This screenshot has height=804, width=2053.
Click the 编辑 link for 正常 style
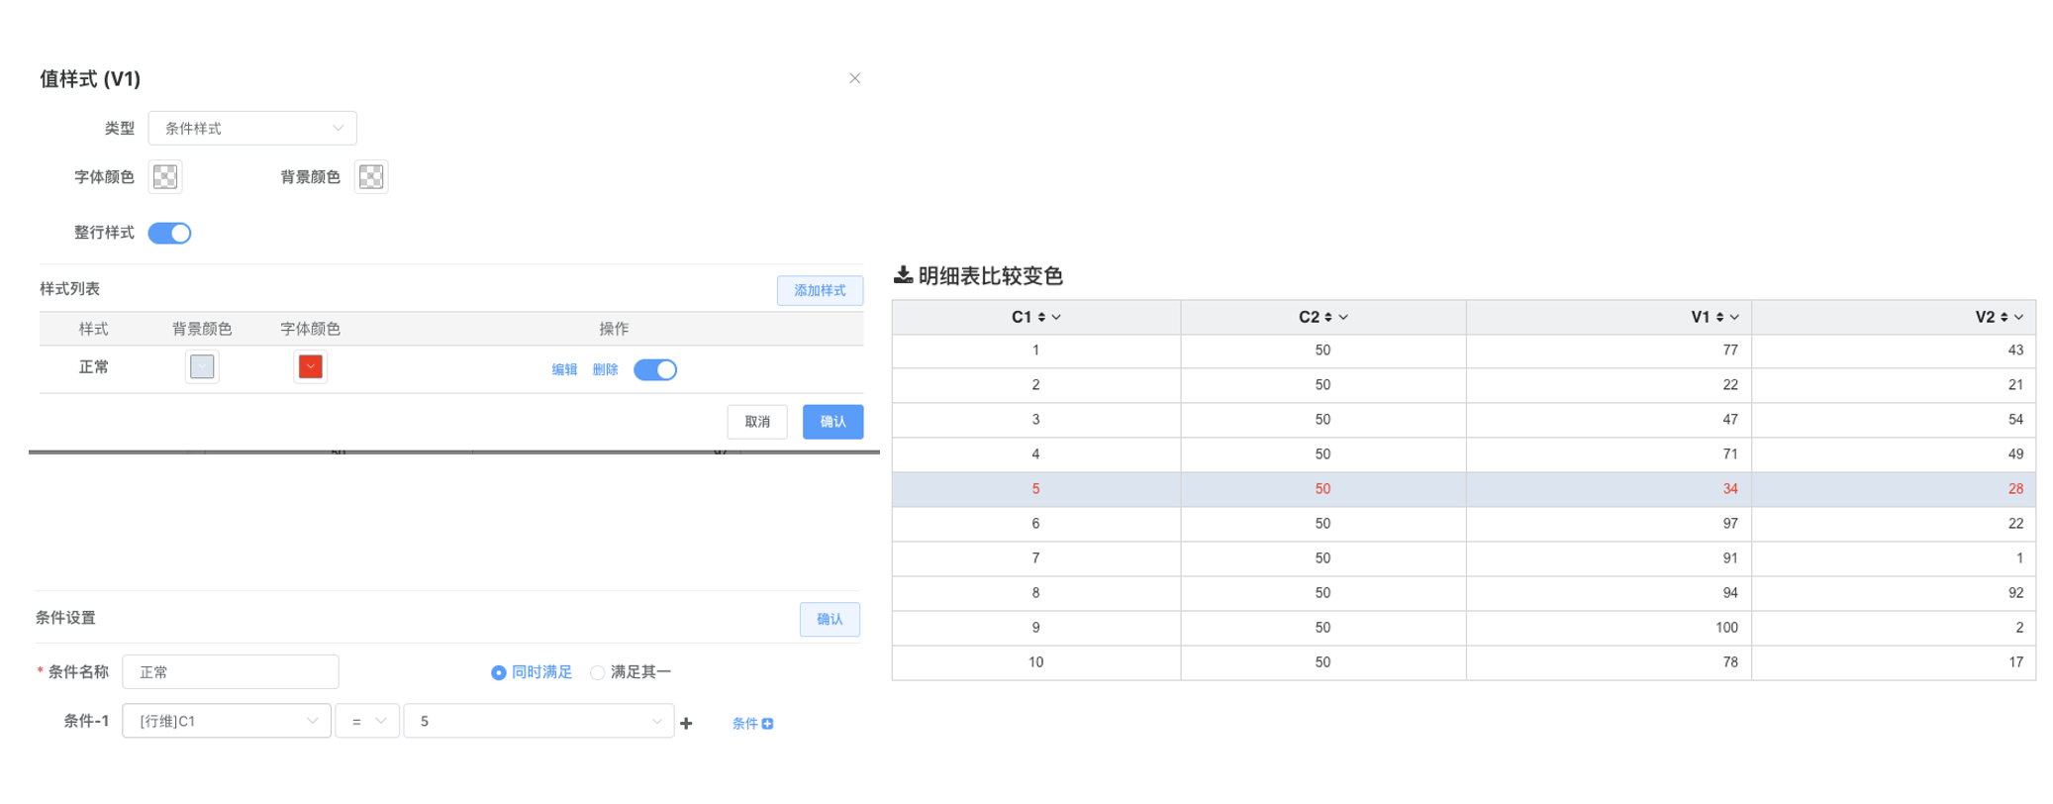click(x=564, y=369)
